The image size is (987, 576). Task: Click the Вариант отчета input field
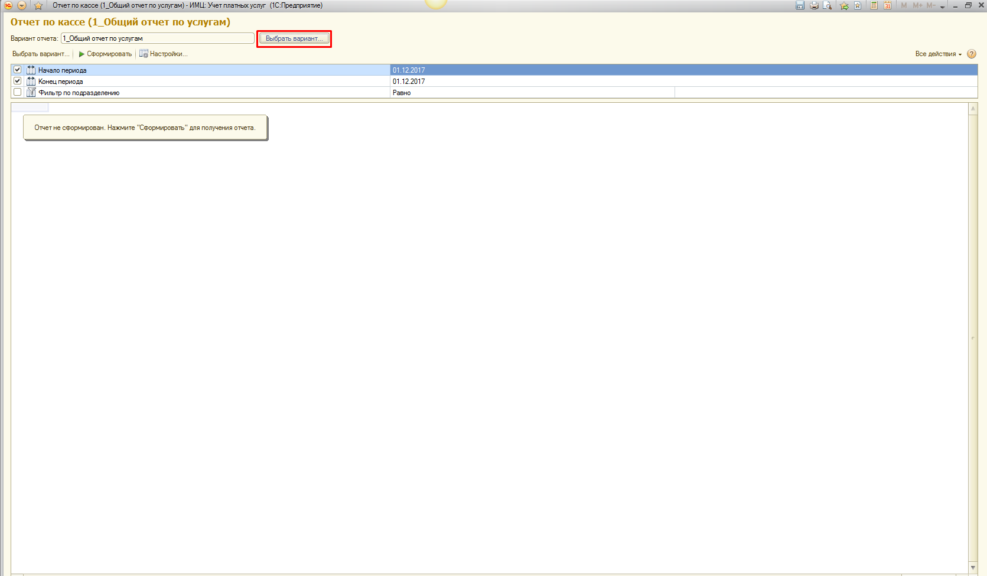[x=157, y=38]
